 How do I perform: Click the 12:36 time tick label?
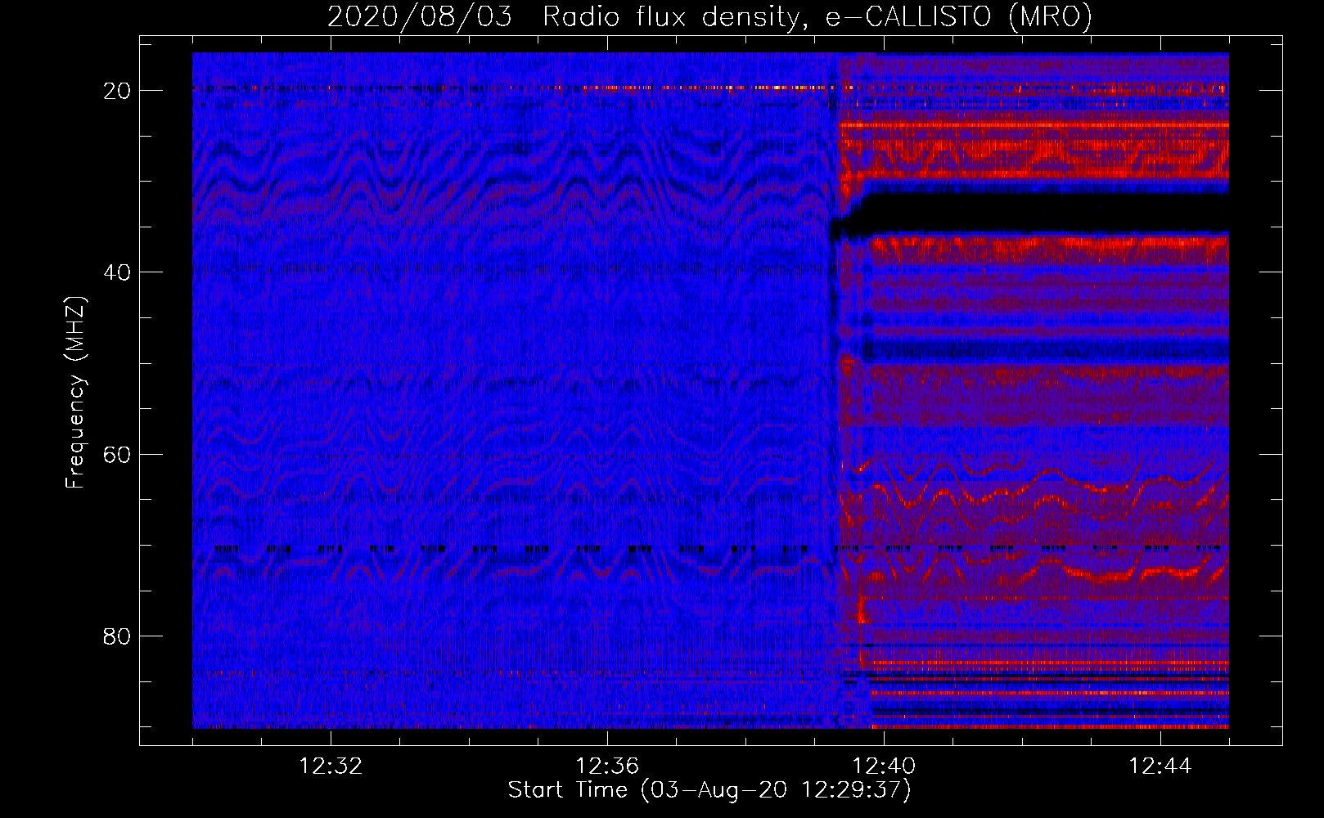[607, 766]
